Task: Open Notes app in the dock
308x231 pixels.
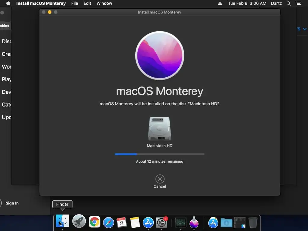Action: click(x=135, y=223)
